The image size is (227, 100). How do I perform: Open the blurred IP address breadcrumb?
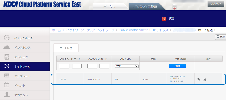click(x=184, y=30)
